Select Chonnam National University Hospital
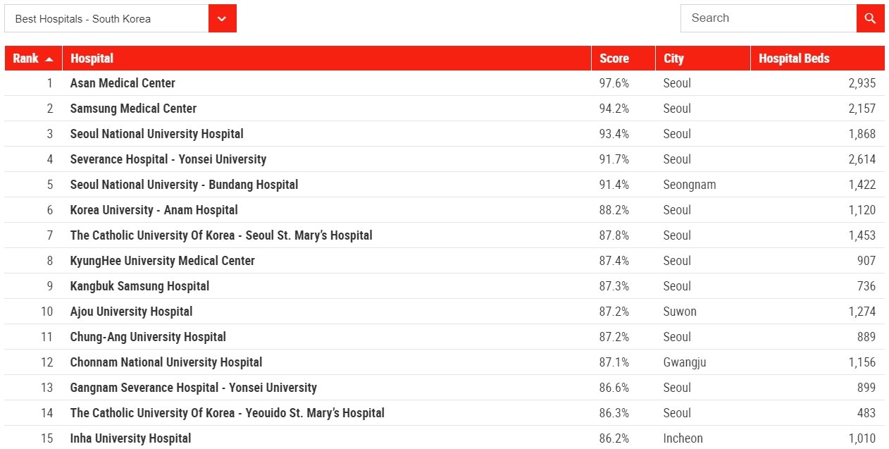Viewport: 889px width, 449px height. (166, 362)
